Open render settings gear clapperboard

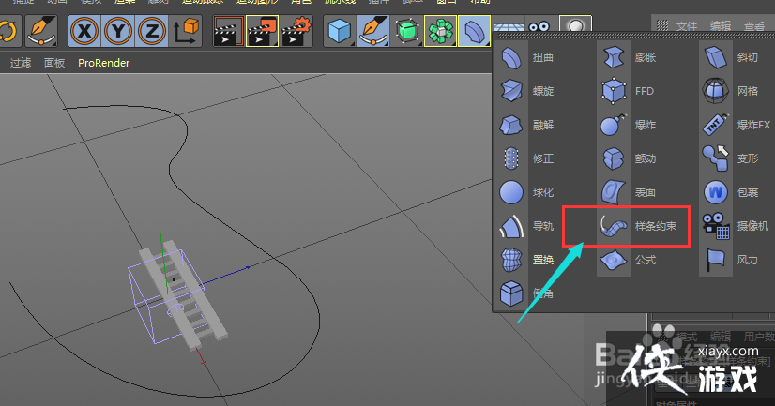click(x=296, y=31)
